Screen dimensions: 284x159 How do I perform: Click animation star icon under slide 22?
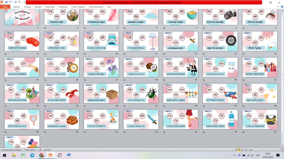(x=5, y=106)
